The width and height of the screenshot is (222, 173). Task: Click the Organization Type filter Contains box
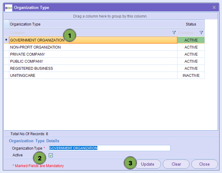click(x=89, y=33)
